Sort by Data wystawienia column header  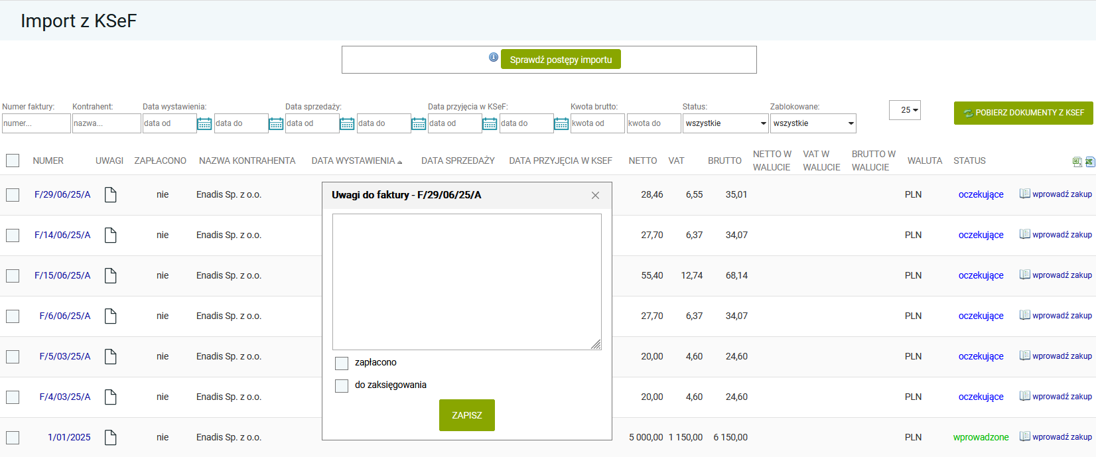coord(354,161)
